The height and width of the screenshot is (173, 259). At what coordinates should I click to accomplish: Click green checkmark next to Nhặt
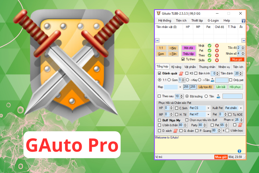pyautogui.click(x=210, y=46)
